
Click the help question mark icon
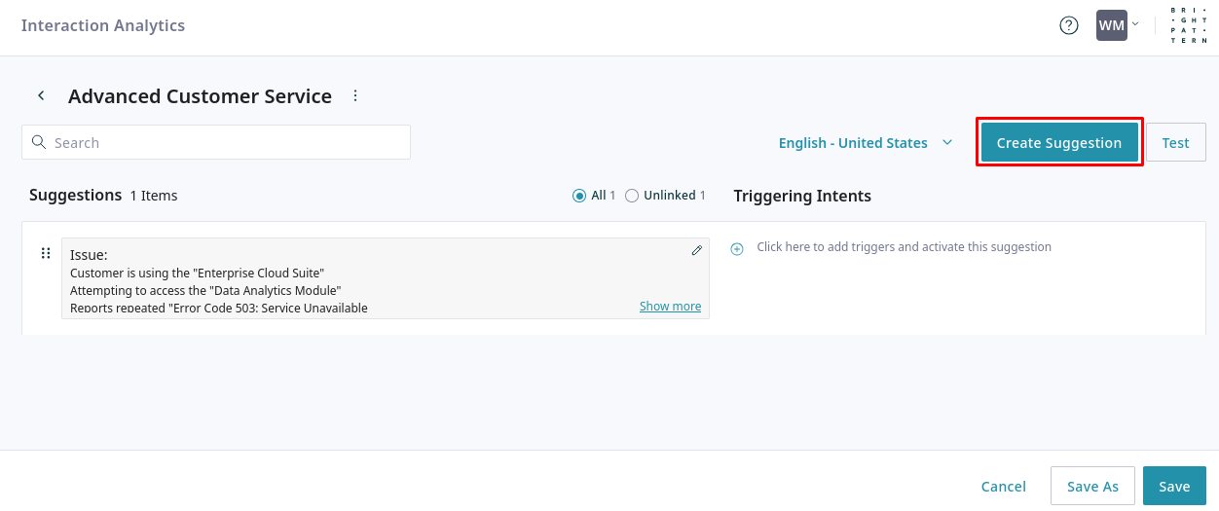1068,26
